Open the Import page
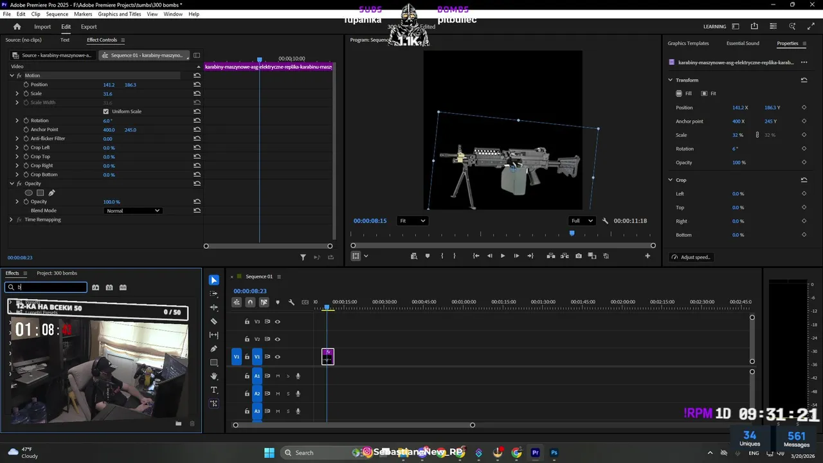 [x=42, y=26]
